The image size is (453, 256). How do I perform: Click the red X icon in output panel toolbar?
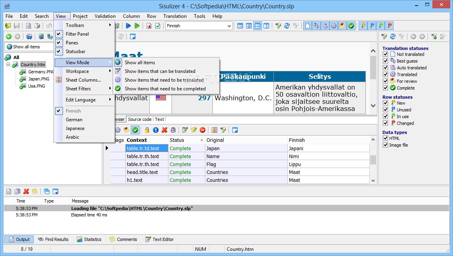coord(26,191)
